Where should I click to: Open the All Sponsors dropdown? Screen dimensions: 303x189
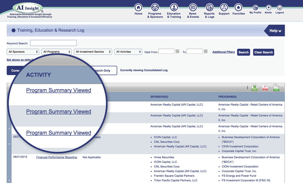[x=23, y=52]
